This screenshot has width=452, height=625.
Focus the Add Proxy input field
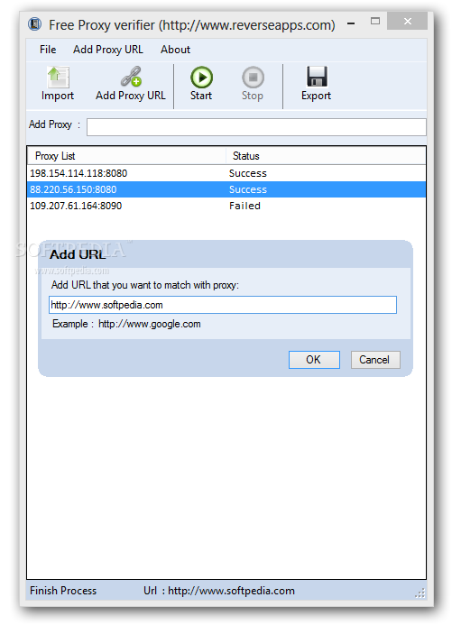click(x=256, y=127)
